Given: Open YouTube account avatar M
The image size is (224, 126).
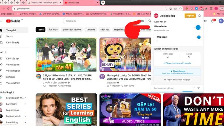Looking at the screenshot, I should coord(221,21).
